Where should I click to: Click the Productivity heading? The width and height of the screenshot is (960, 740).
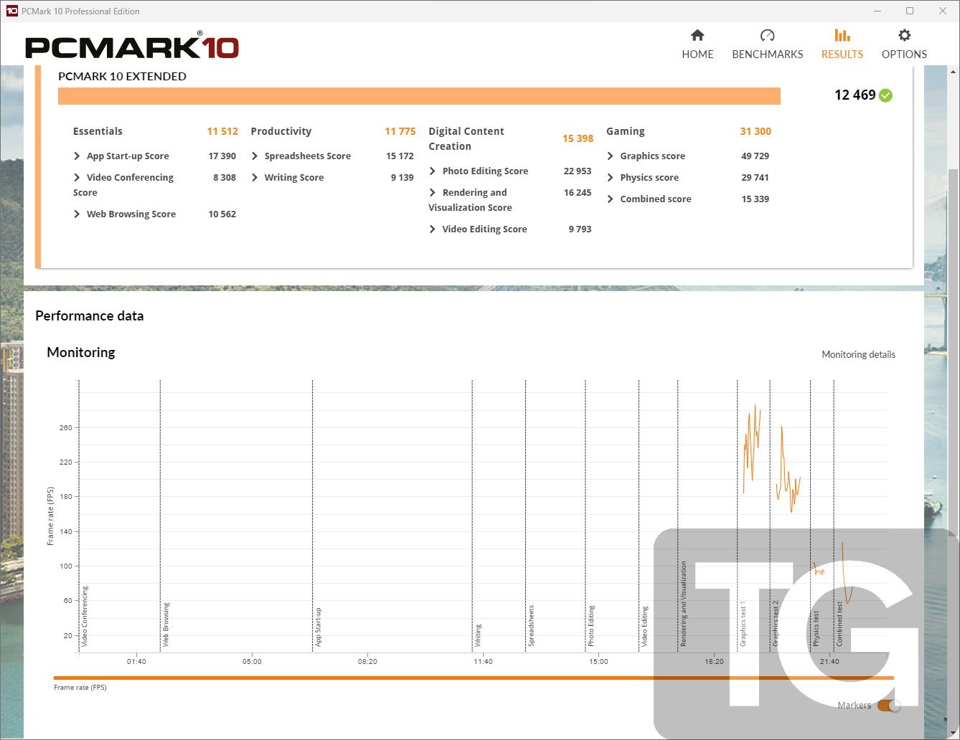pyautogui.click(x=281, y=131)
